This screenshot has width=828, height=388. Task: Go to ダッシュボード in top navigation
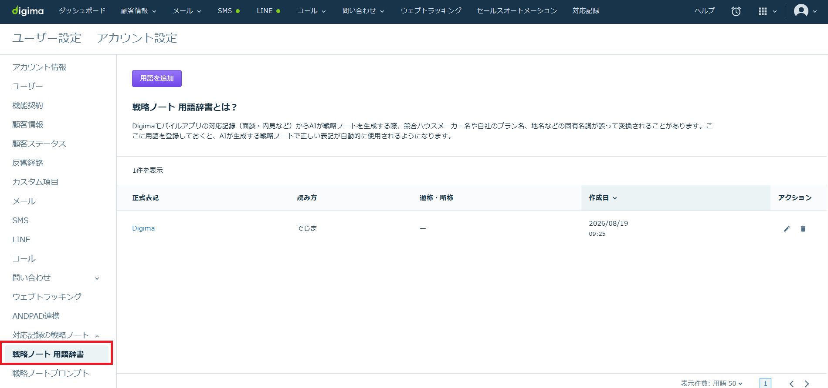pos(82,11)
